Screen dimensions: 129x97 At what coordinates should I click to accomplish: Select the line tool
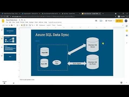[33, 25]
